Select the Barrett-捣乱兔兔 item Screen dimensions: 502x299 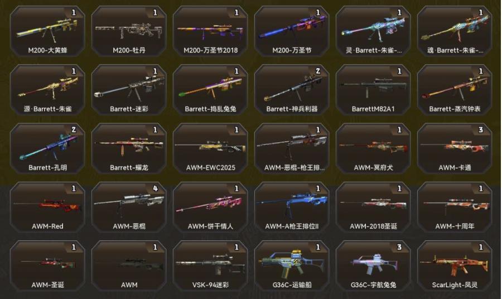pos(210,90)
